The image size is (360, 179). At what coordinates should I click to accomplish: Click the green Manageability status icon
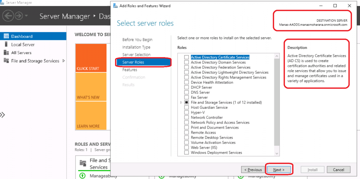[83, 176]
